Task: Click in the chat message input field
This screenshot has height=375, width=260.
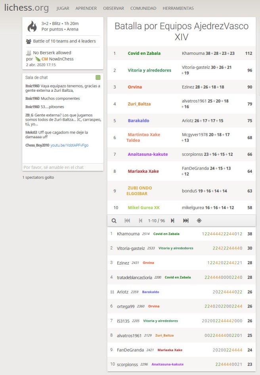Action: 63,167
